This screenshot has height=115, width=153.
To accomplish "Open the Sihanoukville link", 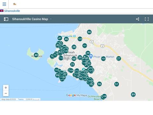I will (12, 11).
